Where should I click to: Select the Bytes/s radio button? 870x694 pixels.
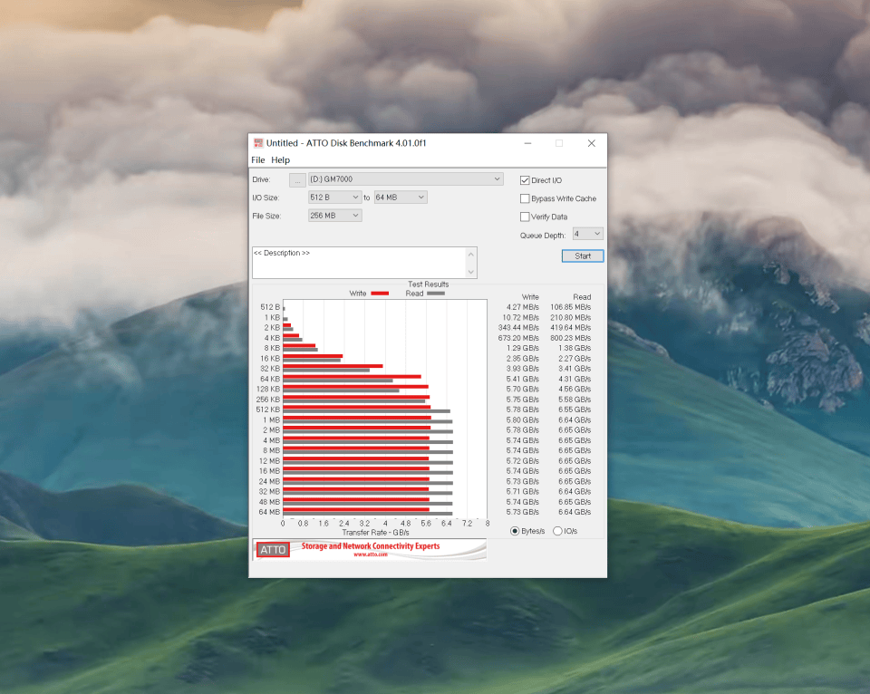tap(515, 531)
